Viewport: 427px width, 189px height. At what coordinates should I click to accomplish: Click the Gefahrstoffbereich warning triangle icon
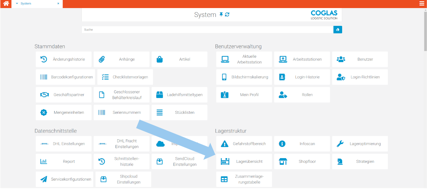pyautogui.click(x=224, y=144)
